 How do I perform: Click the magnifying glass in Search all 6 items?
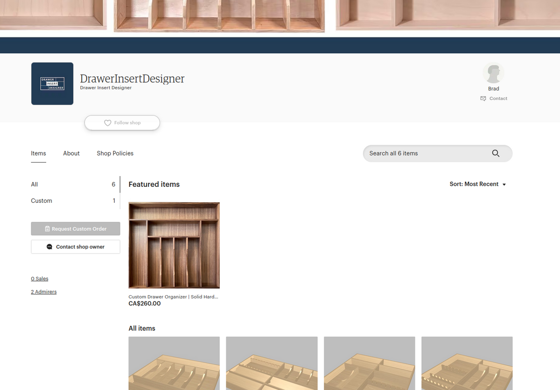pyautogui.click(x=496, y=153)
